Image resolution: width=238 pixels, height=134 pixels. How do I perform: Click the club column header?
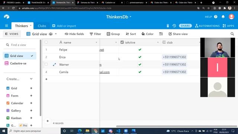click(181, 42)
